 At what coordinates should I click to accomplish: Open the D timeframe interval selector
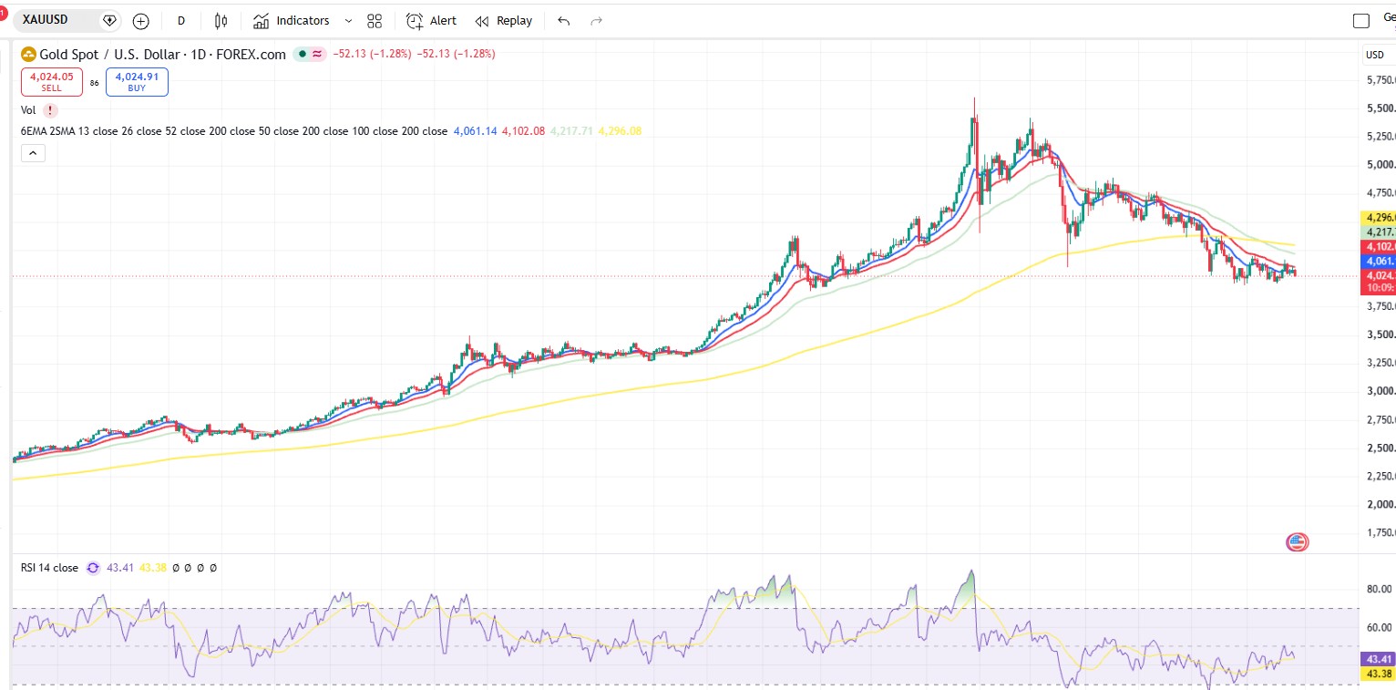click(181, 20)
